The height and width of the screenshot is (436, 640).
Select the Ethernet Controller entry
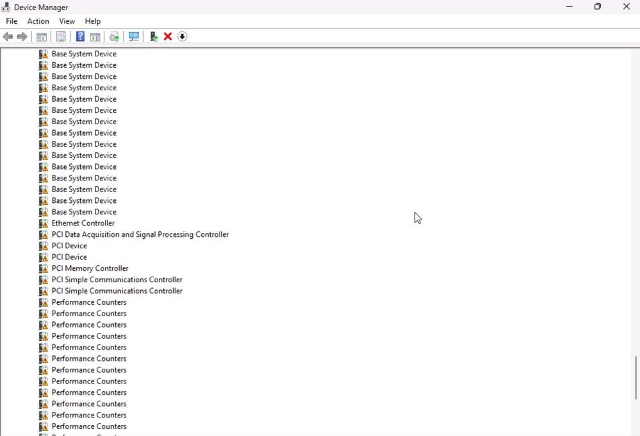(83, 223)
